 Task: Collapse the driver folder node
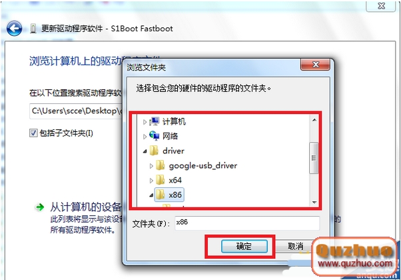[145, 151]
